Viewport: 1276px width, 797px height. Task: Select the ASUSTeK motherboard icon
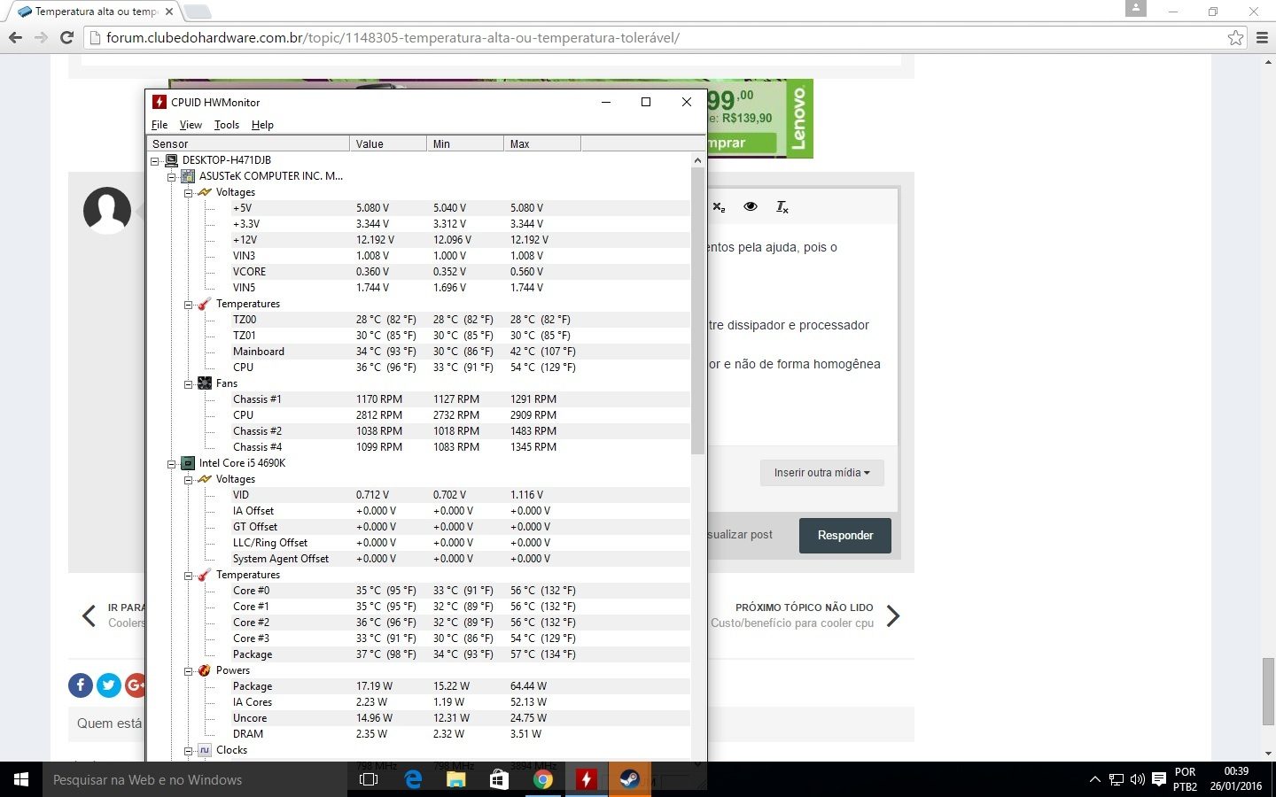point(188,176)
